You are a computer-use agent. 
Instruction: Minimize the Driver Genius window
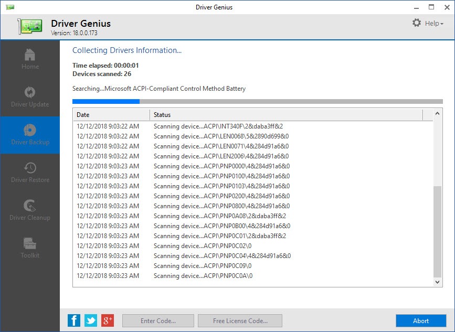(x=416, y=7)
